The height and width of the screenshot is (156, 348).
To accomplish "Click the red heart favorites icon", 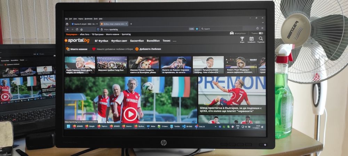I will (94, 49).
